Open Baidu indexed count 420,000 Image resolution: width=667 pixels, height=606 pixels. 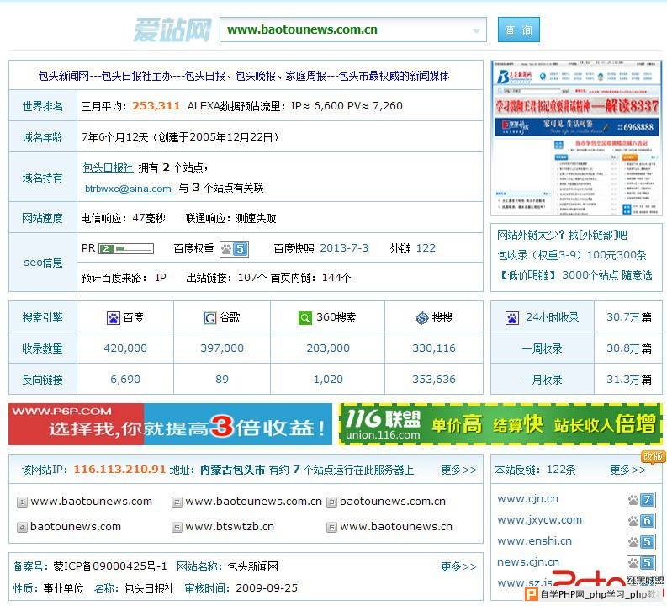pyautogui.click(x=125, y=348)
